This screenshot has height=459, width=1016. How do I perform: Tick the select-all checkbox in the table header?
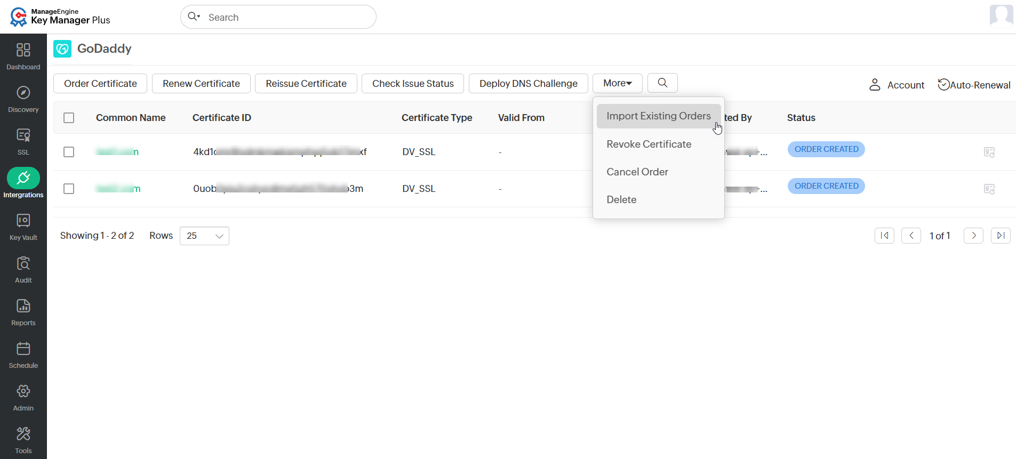click(x=69, y=118)
